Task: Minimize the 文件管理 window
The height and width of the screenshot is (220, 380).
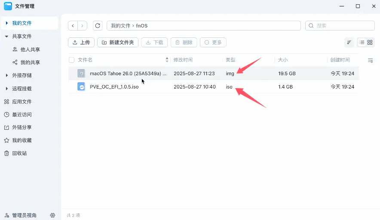Action: tap(342, 6)
